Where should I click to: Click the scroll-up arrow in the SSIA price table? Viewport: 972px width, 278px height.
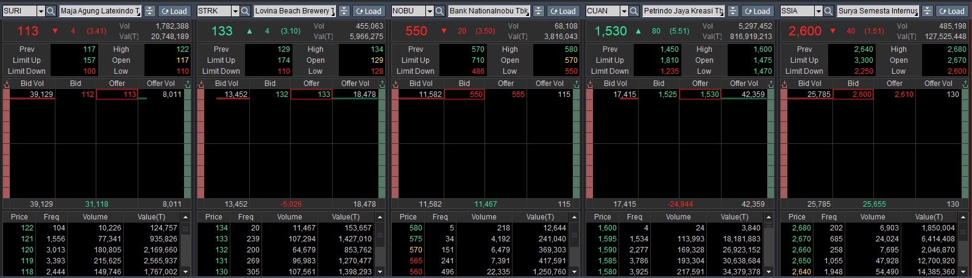(x=964, y=218)
